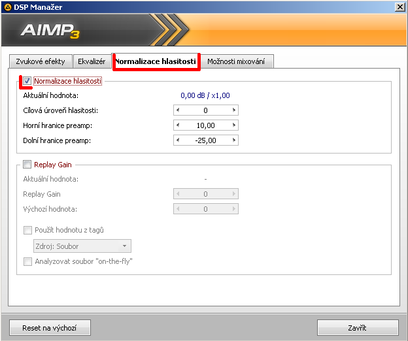Click the "Horní hranice preamp:" label

coord(58,125)
